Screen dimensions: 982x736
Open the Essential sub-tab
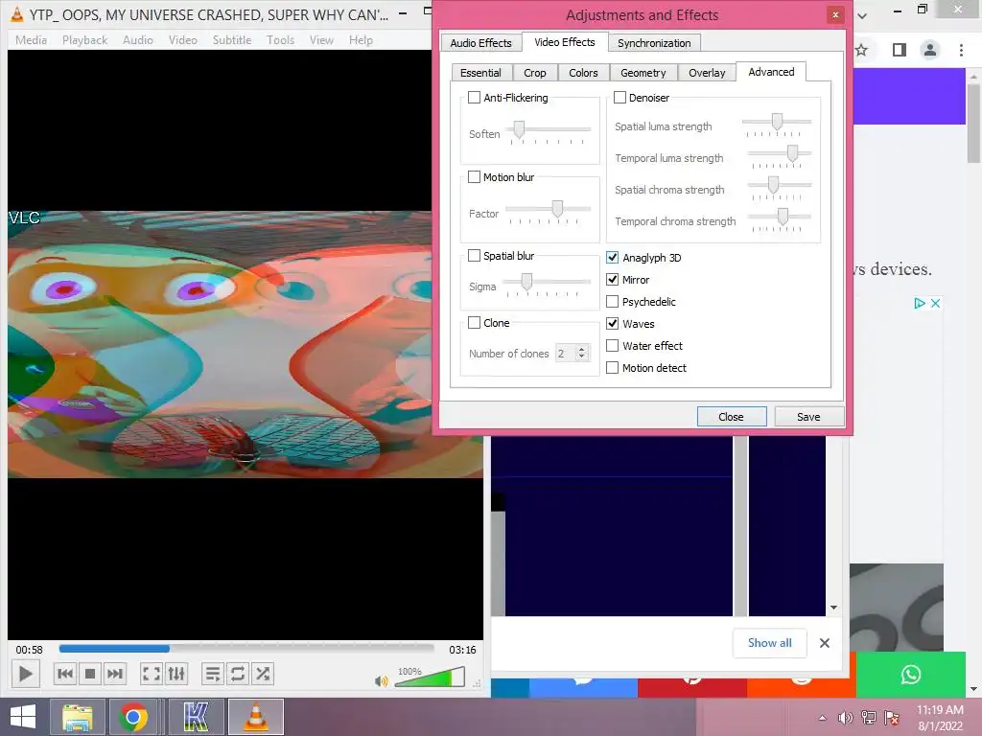(480, 73)
